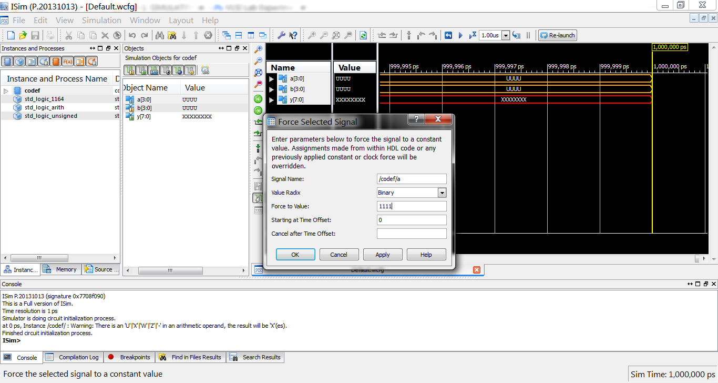Pause the simulation with the break icon
Image resolution: width=718 pixels, height=383 pixels.
pyautogui.click(x=528, y=35)
